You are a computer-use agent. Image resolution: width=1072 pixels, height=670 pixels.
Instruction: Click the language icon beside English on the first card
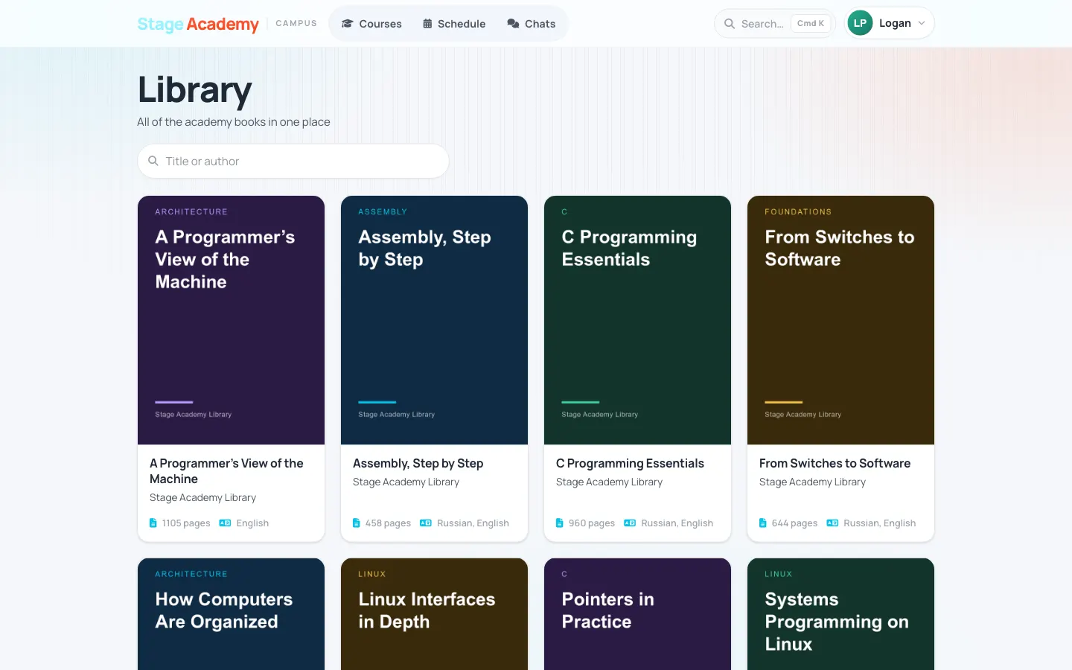225,523
